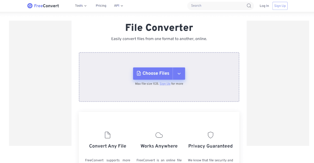Click the File Converter page heading

pyautogui.click(x=159, y=28)
